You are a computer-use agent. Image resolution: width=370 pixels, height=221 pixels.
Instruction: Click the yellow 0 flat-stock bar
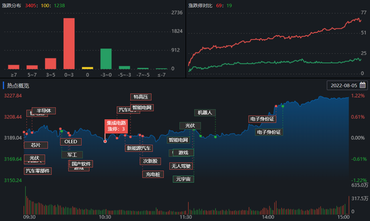[87, 68]
